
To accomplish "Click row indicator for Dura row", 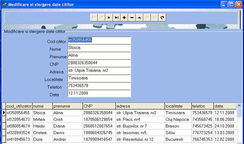I will tap(4, 139).
